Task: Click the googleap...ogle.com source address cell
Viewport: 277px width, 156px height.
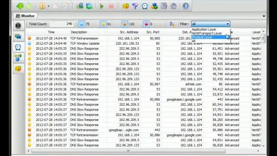Action: tap(124, 130)
